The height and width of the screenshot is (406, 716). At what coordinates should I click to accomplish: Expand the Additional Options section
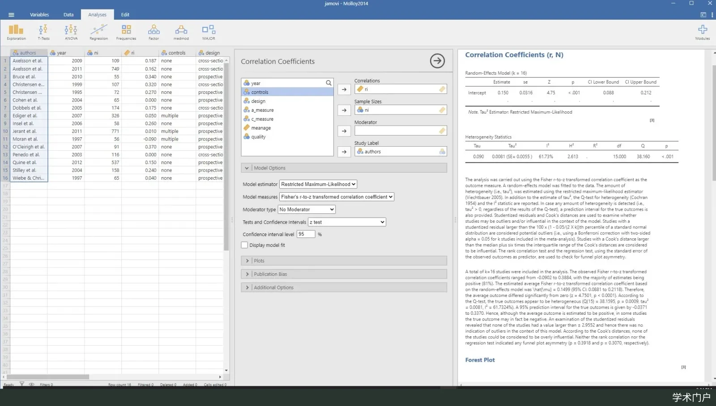344,288
